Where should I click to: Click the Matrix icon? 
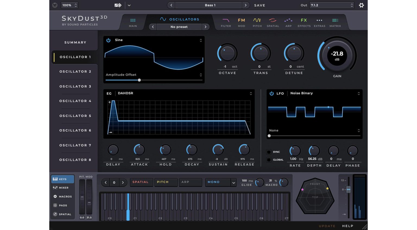pyautogui.click(x=335, y=22)
